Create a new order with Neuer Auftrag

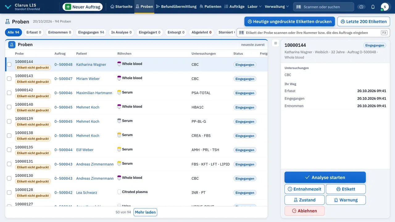(83, 7)
